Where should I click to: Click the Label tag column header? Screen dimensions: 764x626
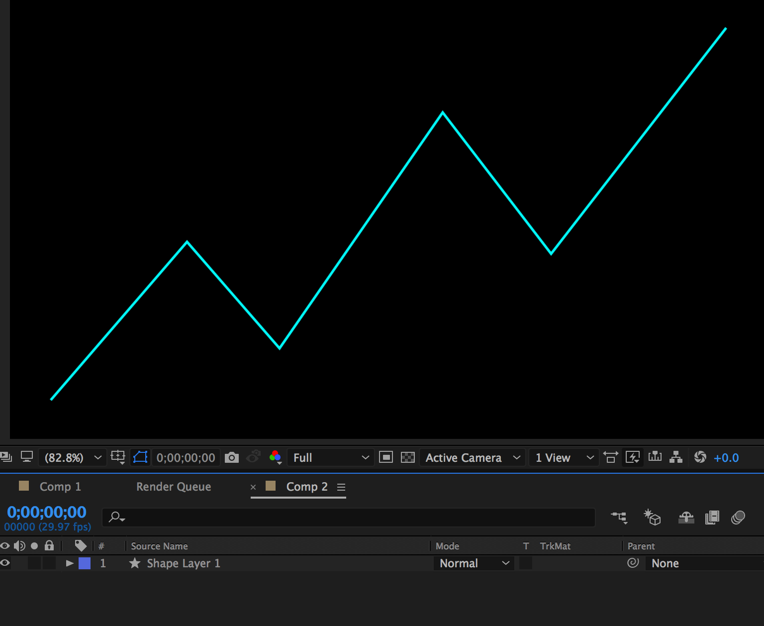coord(81,546)
